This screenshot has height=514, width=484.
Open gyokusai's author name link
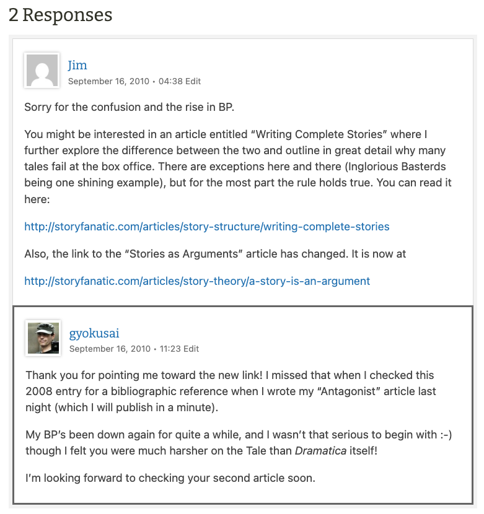pos(94,333)
